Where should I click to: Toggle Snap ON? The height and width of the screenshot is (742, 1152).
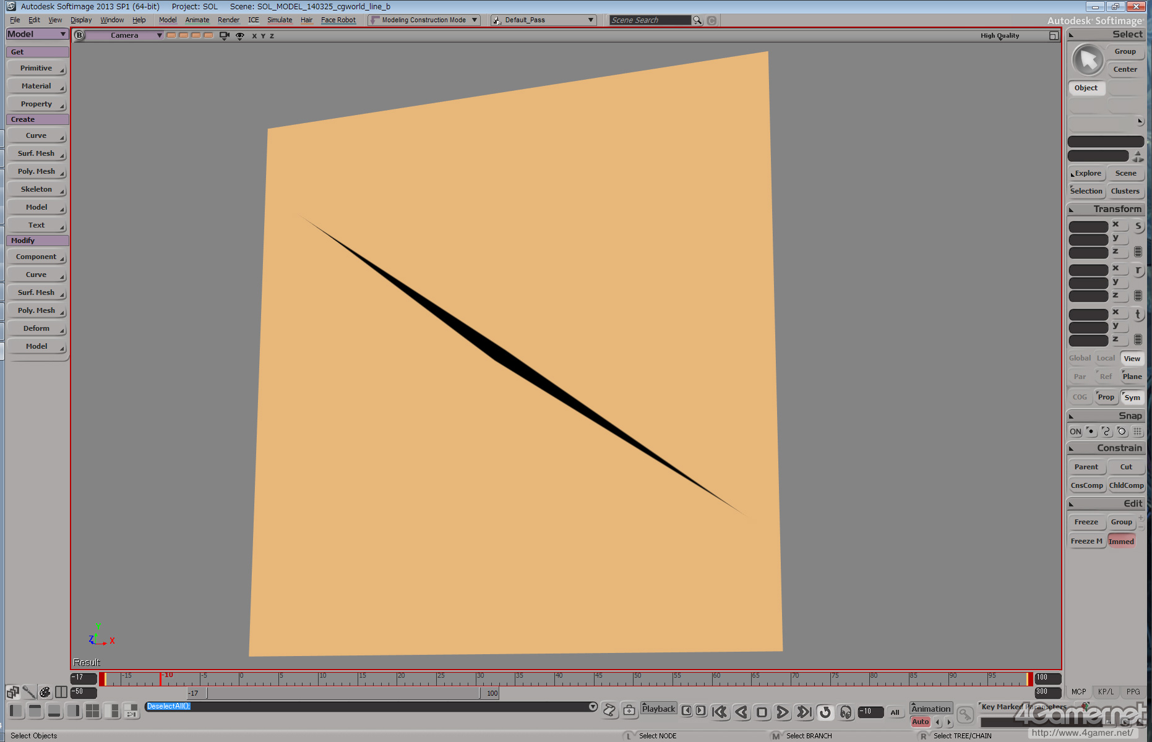[1076, 432]
